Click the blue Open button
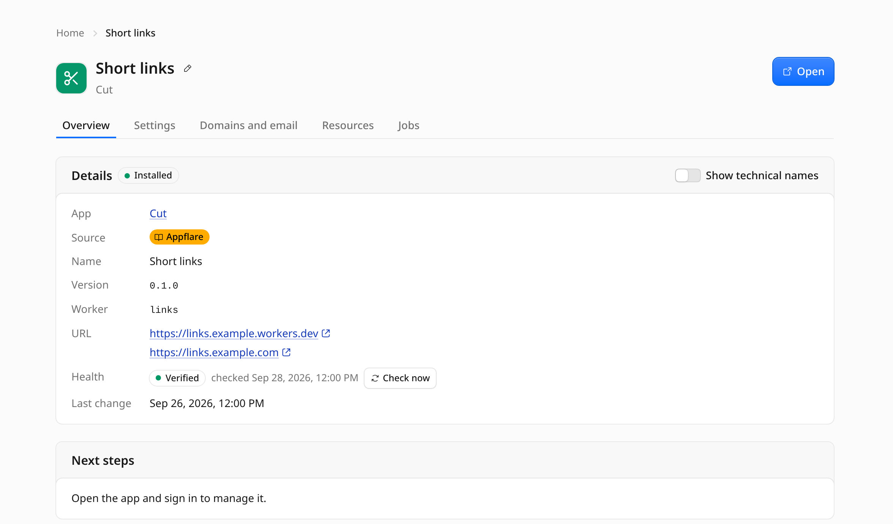The height and width of the screenshot is (524, 893). [x=803, y=71]
